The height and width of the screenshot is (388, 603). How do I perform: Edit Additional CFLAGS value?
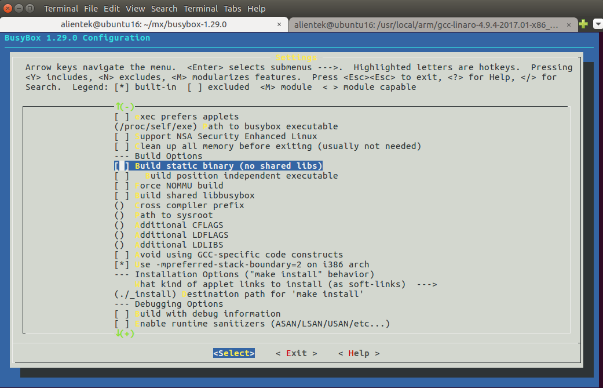pos(169,225)
